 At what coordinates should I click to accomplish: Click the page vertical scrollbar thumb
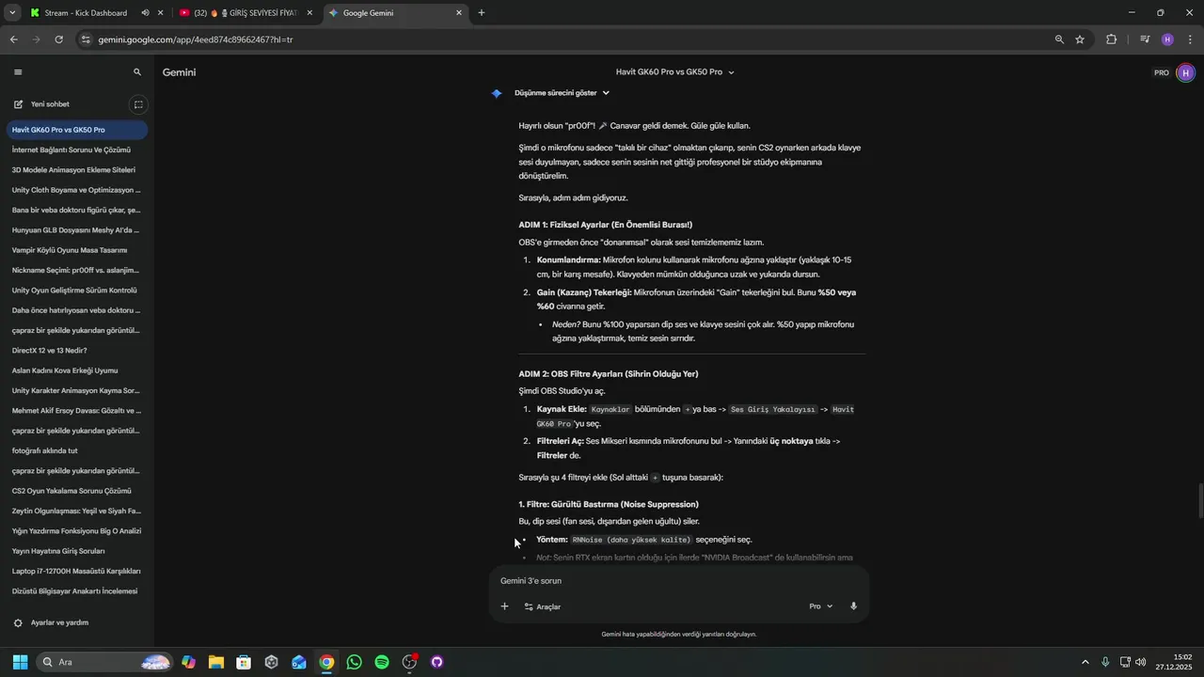click(1199, 500)
